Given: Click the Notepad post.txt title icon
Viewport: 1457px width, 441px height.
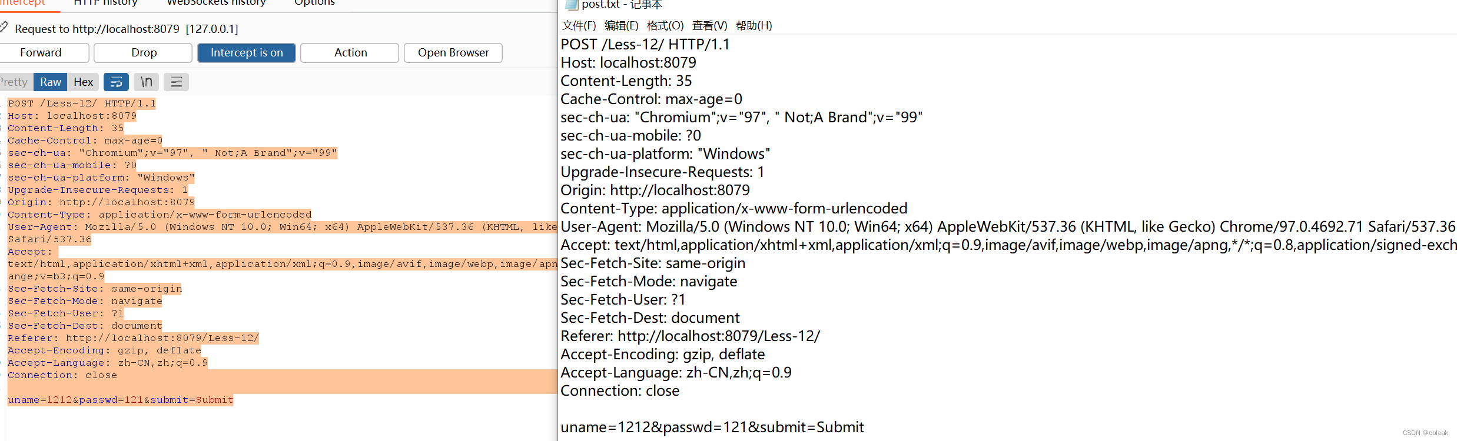Looking at the screenshot, I should (x=571, y=4).
